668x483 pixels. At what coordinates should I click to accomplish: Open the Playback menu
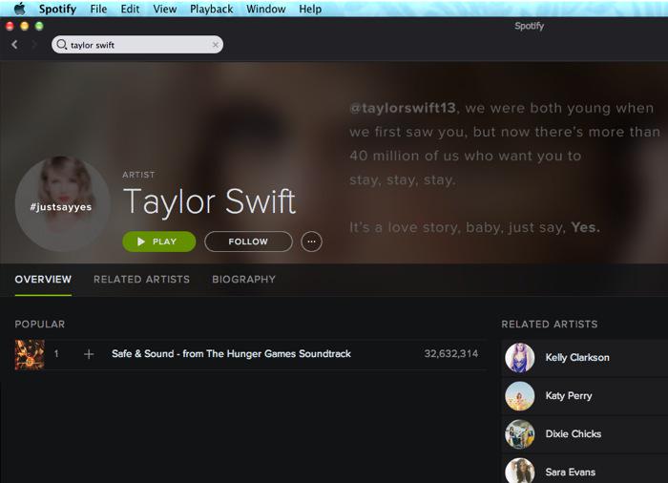211,9
